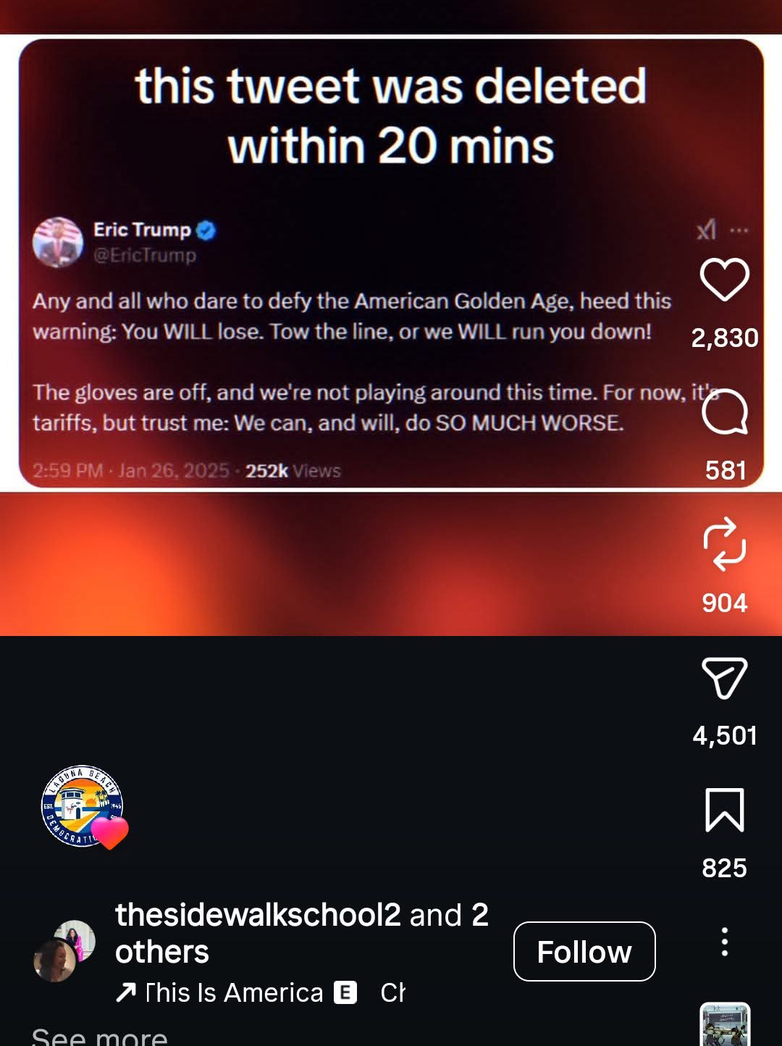Click the @EricTrump handle
Image resolution: width=782 pixels, height=1046 pixels.
click(145, 255)
